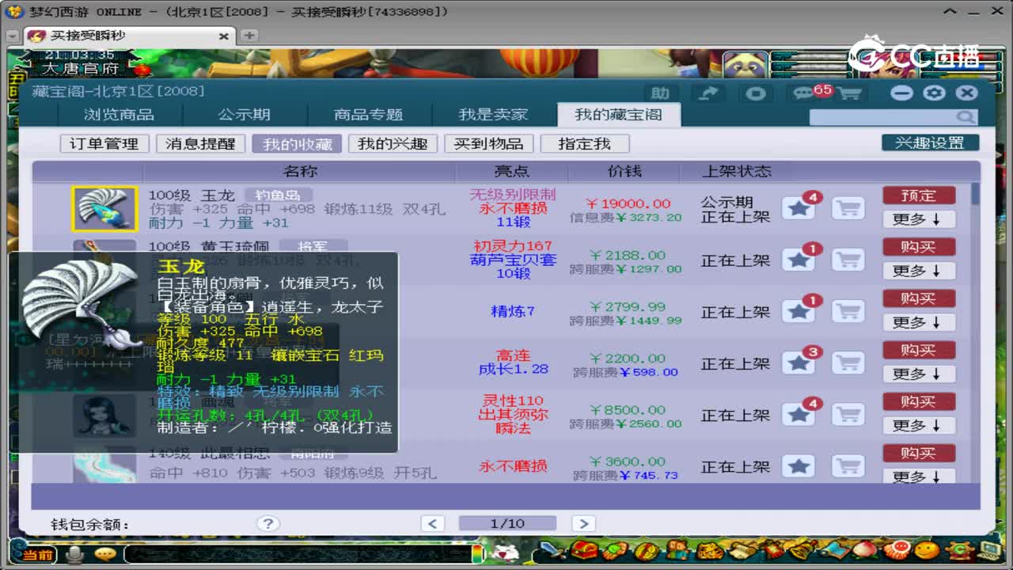Expand 更多 menu for ¥8500.00 row

point(919,425)
